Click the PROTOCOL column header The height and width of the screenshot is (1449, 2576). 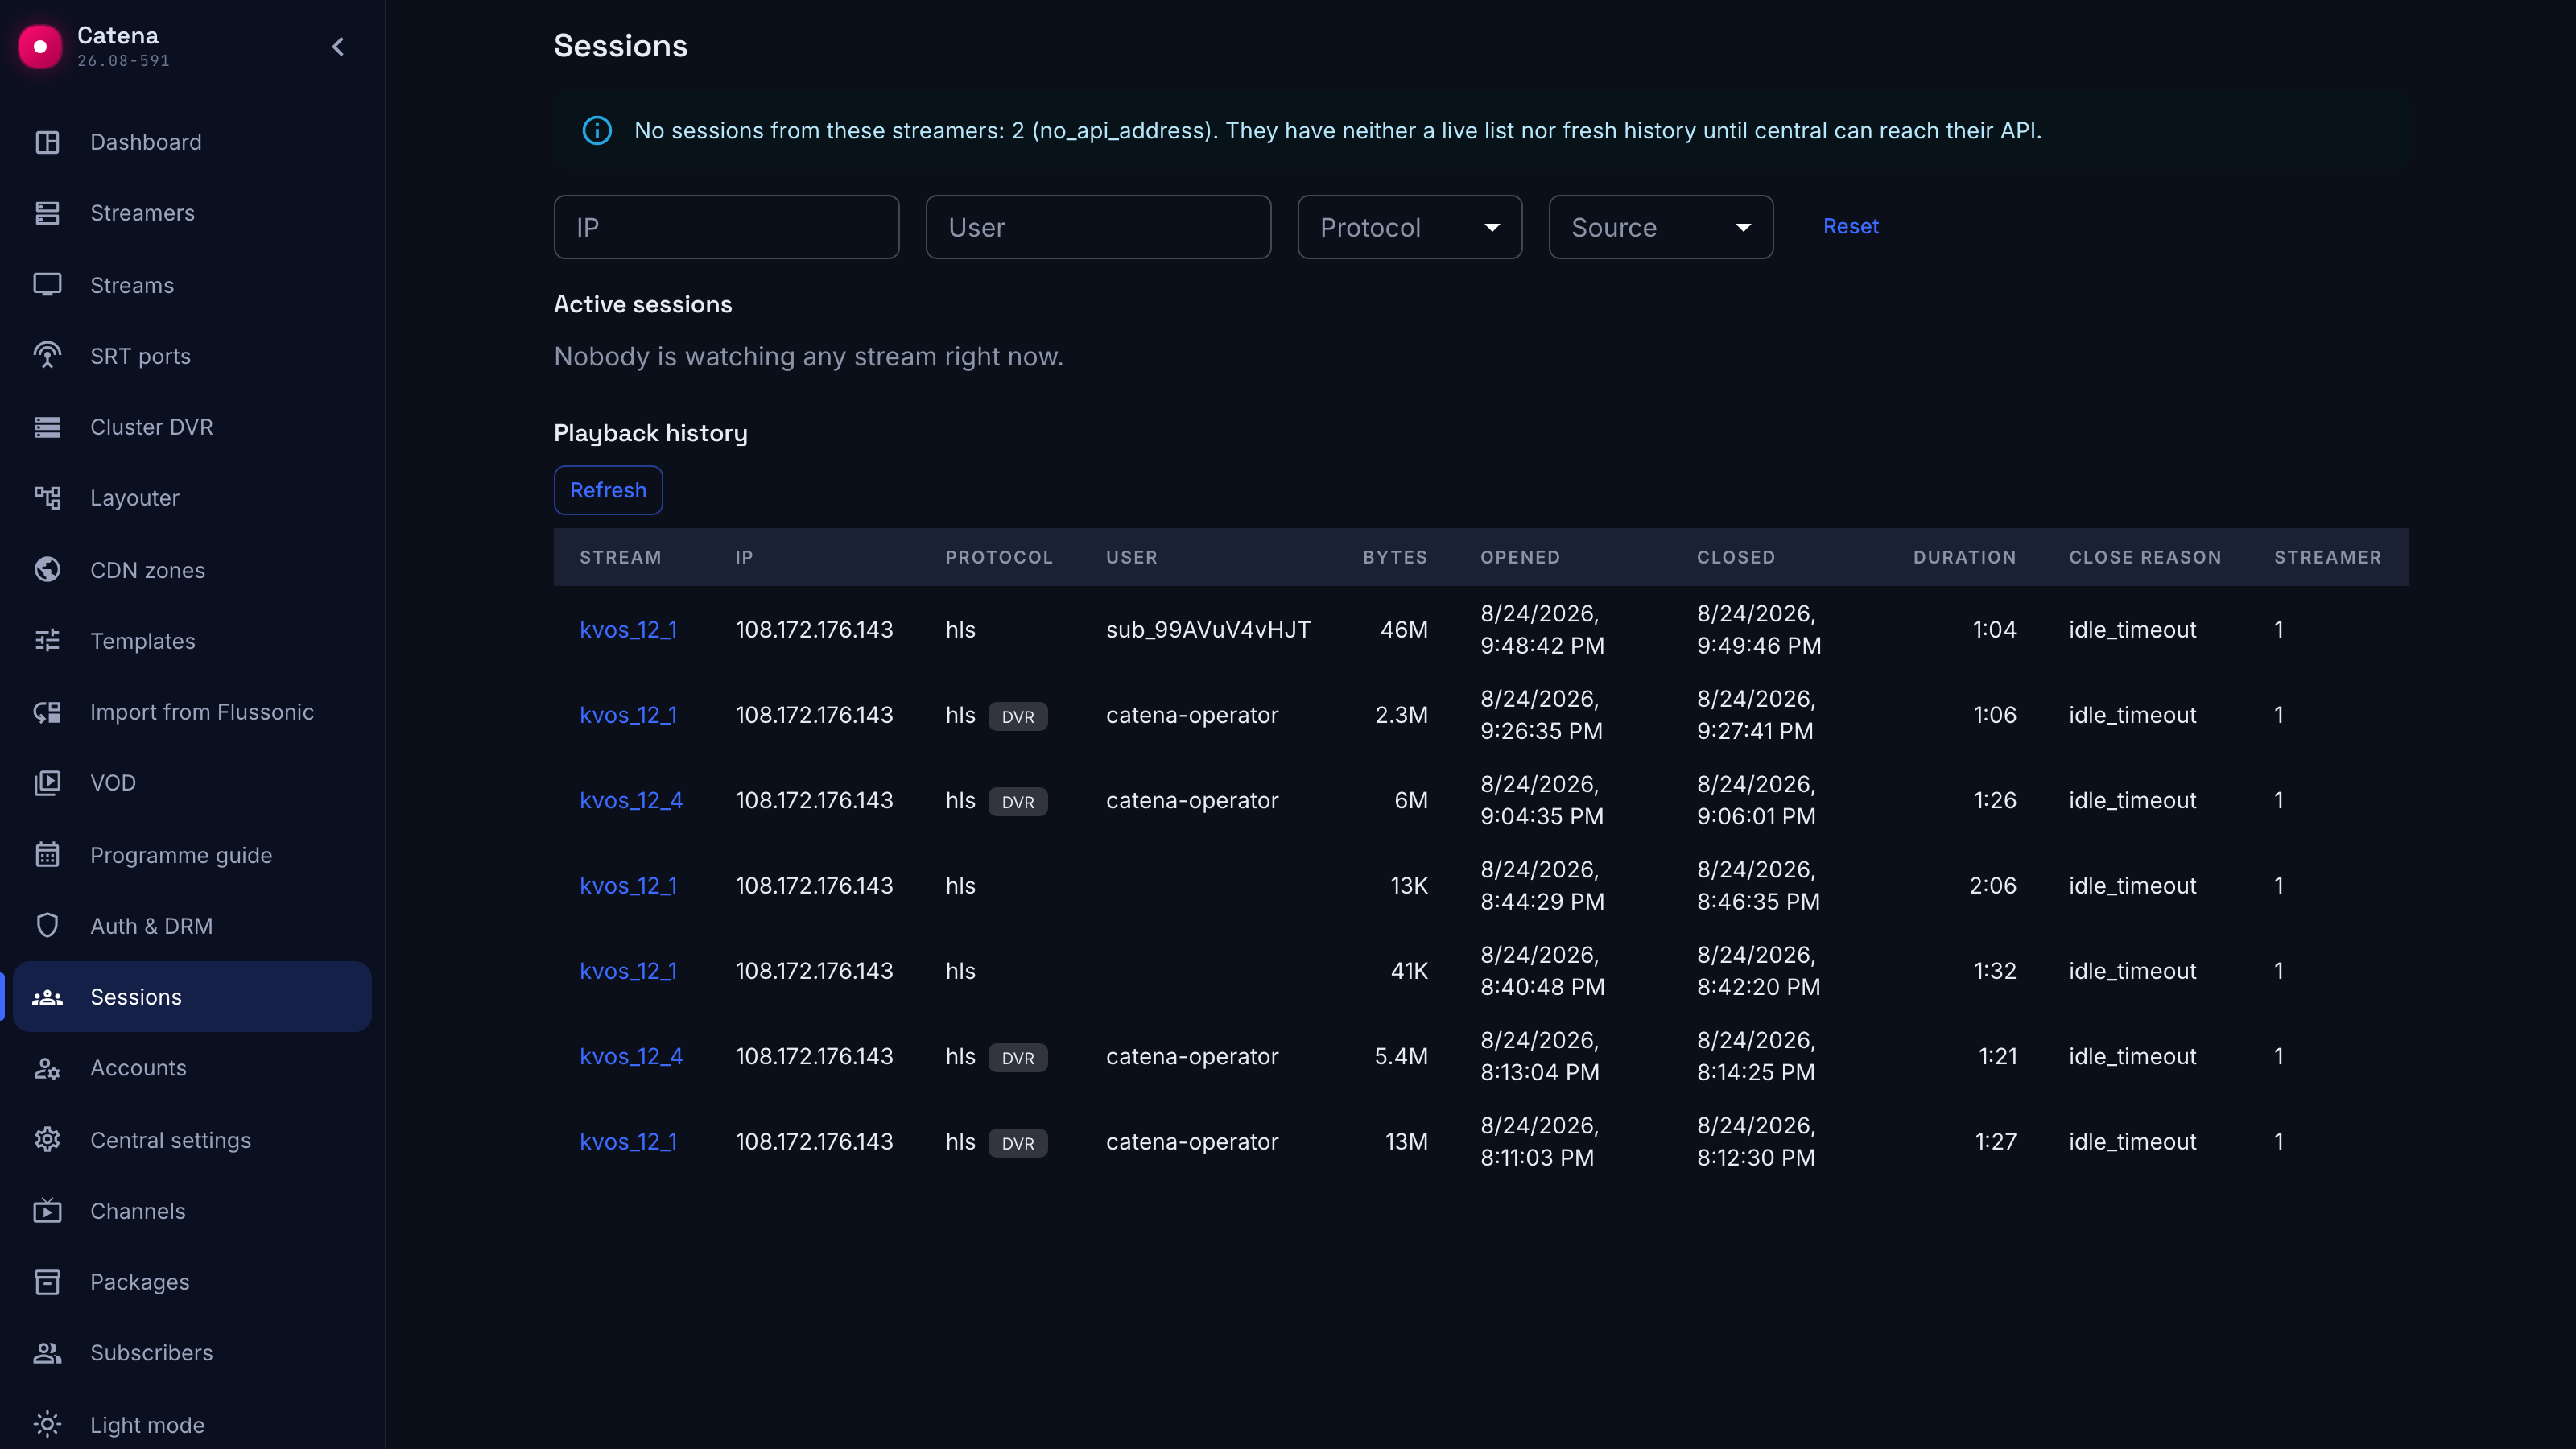click(999, 557)
